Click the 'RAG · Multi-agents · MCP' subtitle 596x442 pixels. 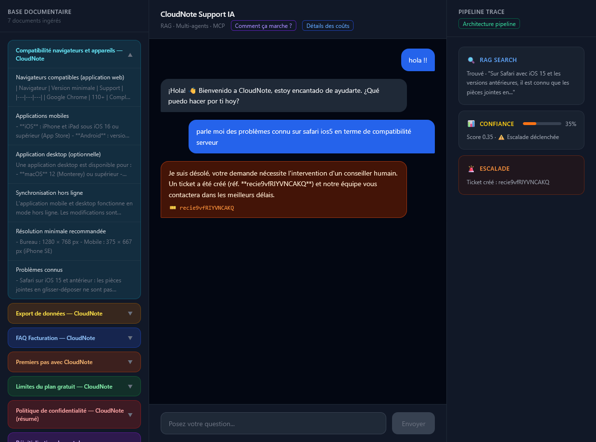pyautogui.click(x=193, y=26)
